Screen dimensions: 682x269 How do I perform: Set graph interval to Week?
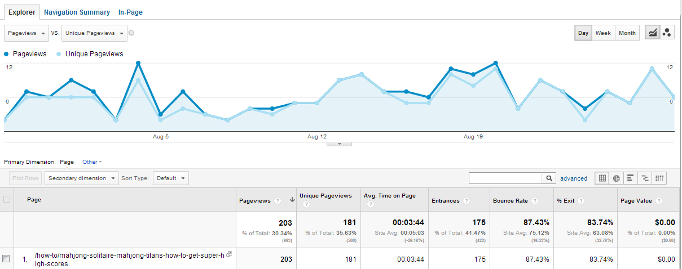pyautogui.click(x=604, y=33)
